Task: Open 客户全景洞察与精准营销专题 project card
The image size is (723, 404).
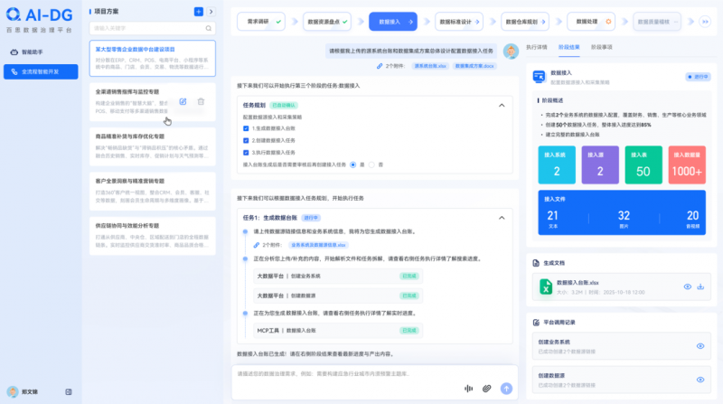Action: [x=152, y=192]
